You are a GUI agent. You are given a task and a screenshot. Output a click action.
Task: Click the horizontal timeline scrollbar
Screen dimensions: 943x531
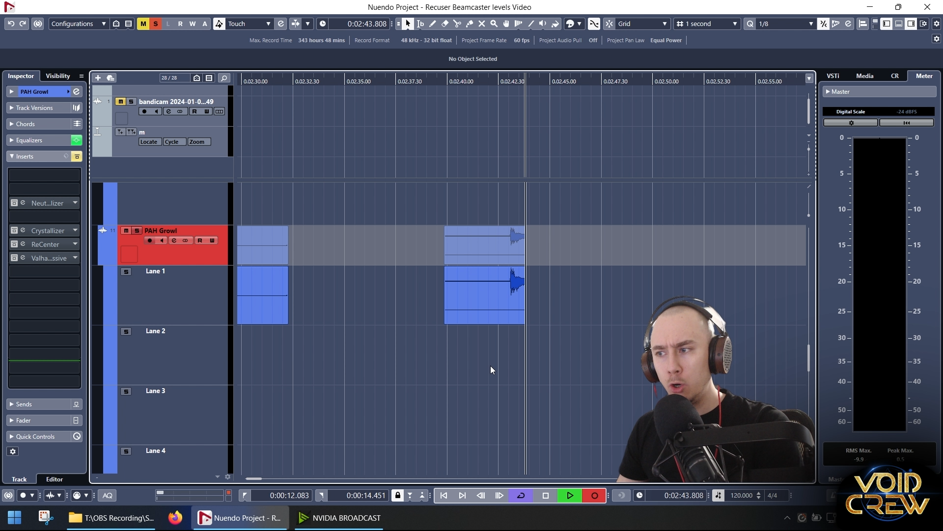[254, 478]
